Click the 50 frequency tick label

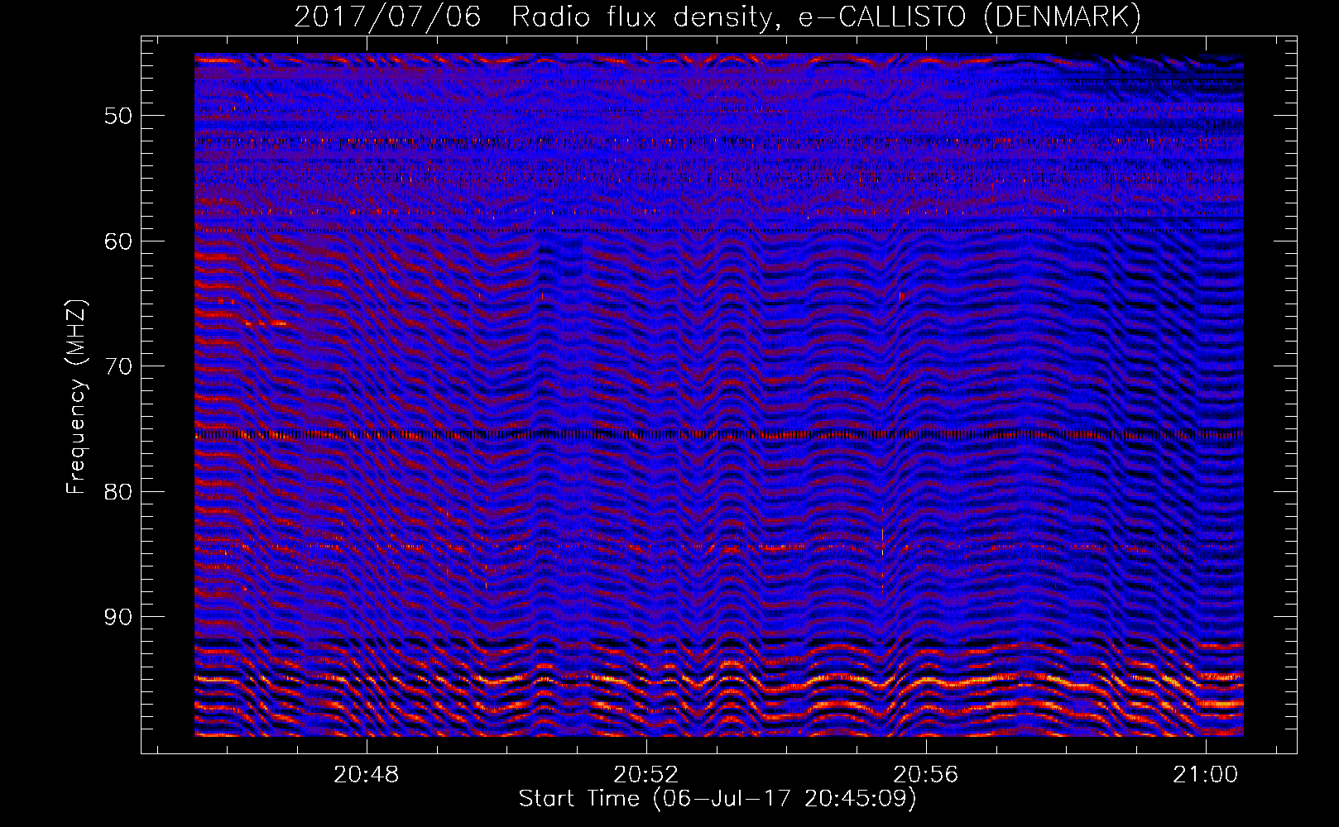click(x=118, y=116)
